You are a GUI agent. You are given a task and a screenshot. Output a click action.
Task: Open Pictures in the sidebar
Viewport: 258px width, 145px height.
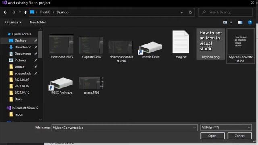click(x=20, y=60)
